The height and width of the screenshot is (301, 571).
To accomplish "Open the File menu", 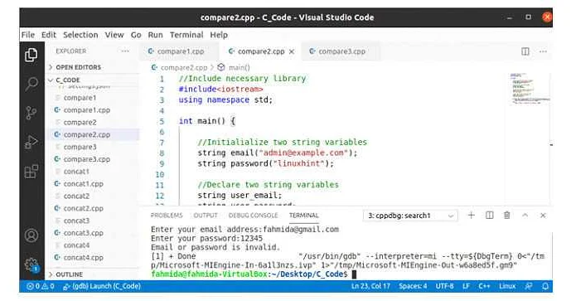I will (x=28, y=35).
